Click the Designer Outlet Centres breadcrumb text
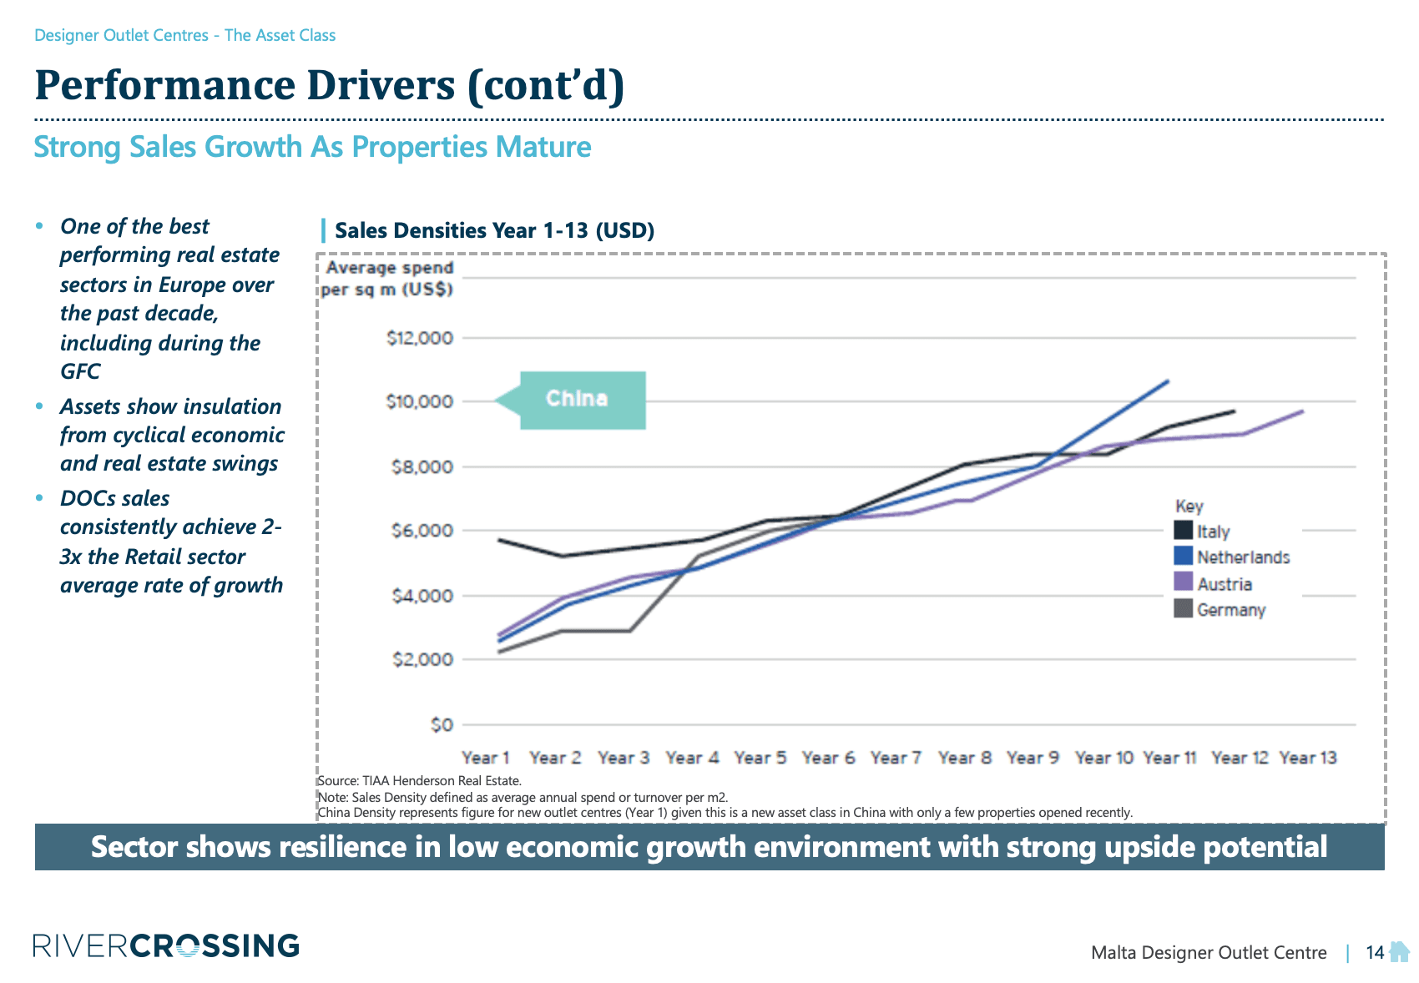Image resolution: width=1419 pixels, height=983 pixels. point(184,35)
